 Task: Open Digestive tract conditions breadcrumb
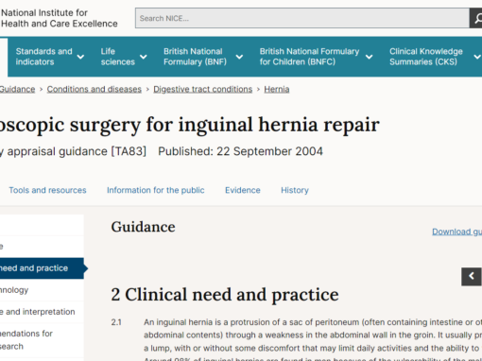pyautogui.click(x=203, y=90)
